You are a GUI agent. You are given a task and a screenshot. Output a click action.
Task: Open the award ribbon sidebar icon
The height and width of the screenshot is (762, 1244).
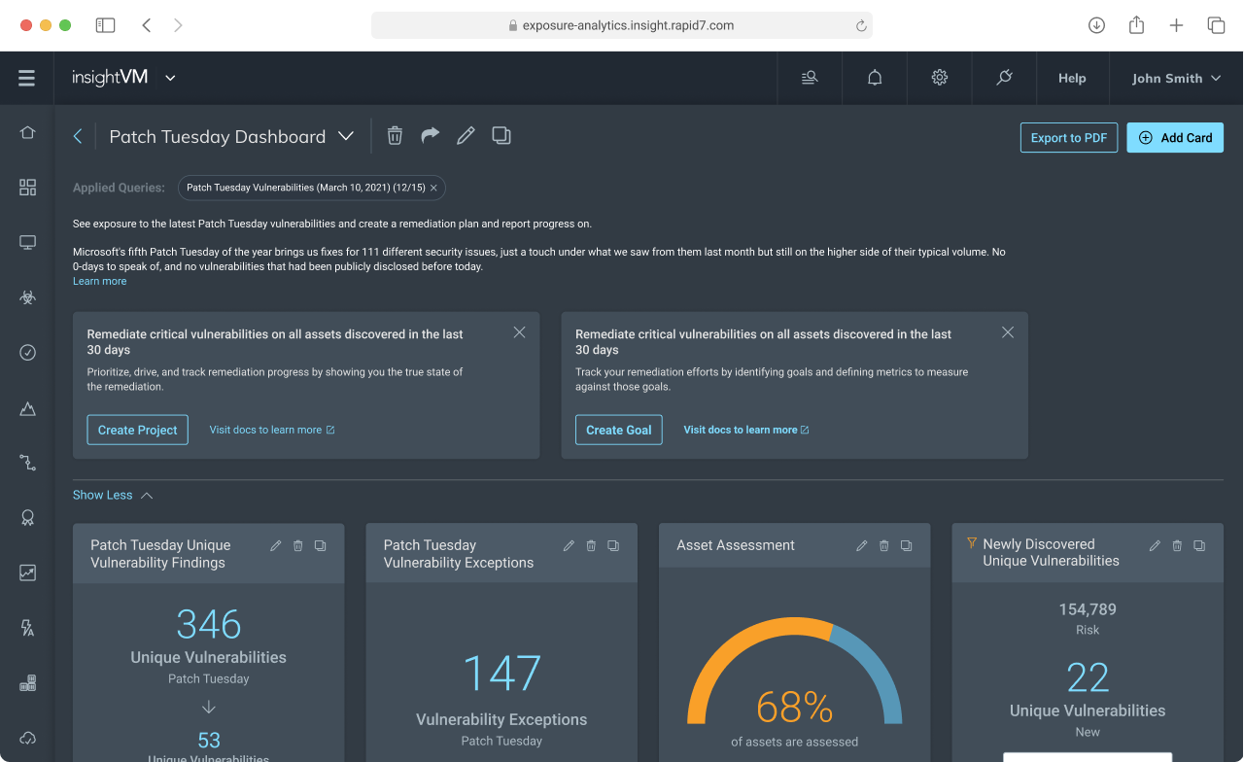[x=27, y=518]
